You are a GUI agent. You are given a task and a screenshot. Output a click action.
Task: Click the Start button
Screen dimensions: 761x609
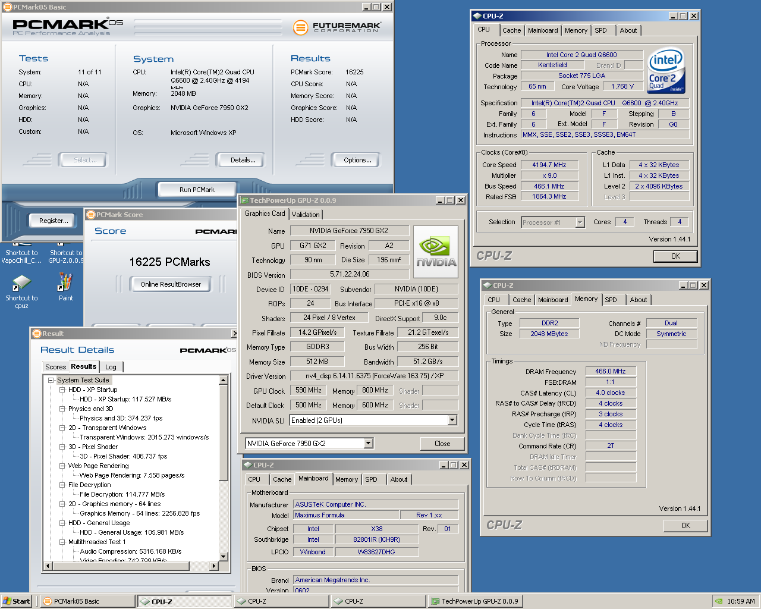point(16,601)
